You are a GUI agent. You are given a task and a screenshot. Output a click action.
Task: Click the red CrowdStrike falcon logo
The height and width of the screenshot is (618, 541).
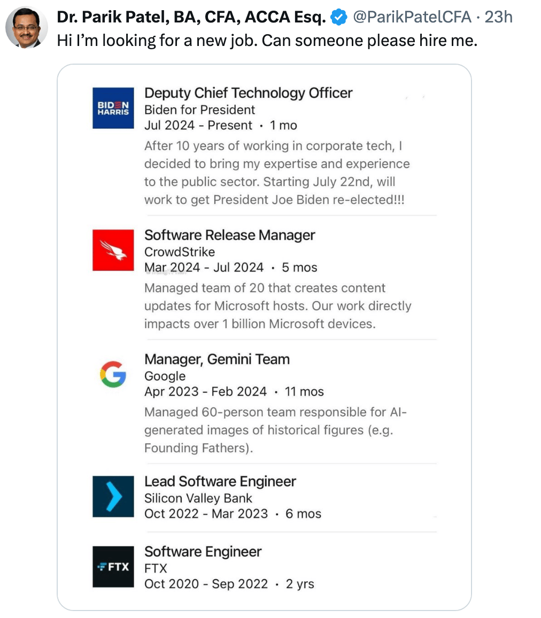(x=113, y=250)
